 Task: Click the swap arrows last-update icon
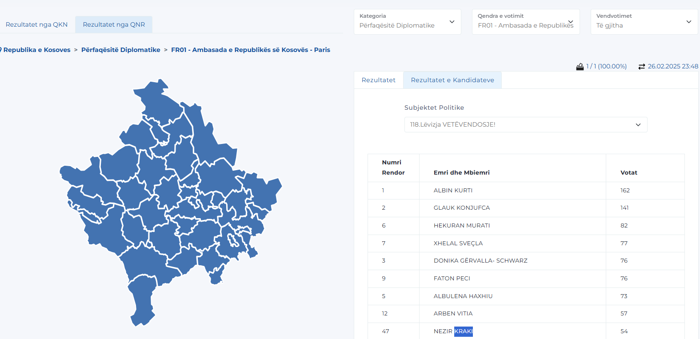pyautogui.click(x=642, y=67)
